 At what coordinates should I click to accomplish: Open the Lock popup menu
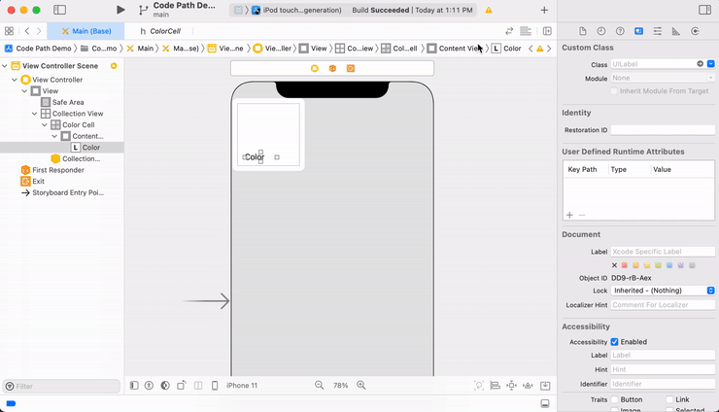[x=663, y=291]
